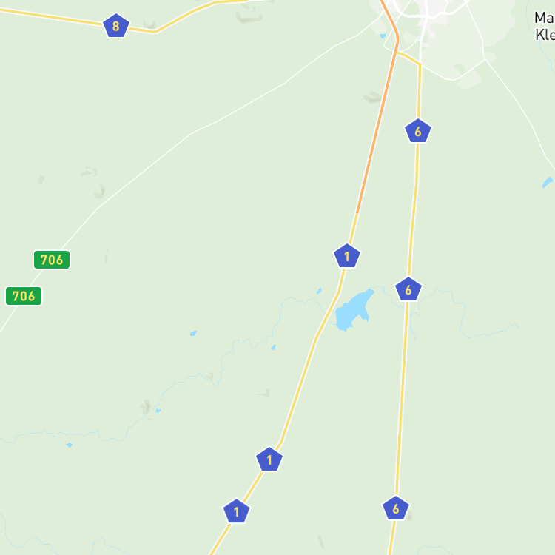Click the blue pond at the eastern map edge

click(x=547, y=182)
